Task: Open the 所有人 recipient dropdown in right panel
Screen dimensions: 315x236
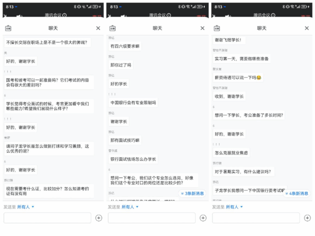Action: (x=235, y=207)
